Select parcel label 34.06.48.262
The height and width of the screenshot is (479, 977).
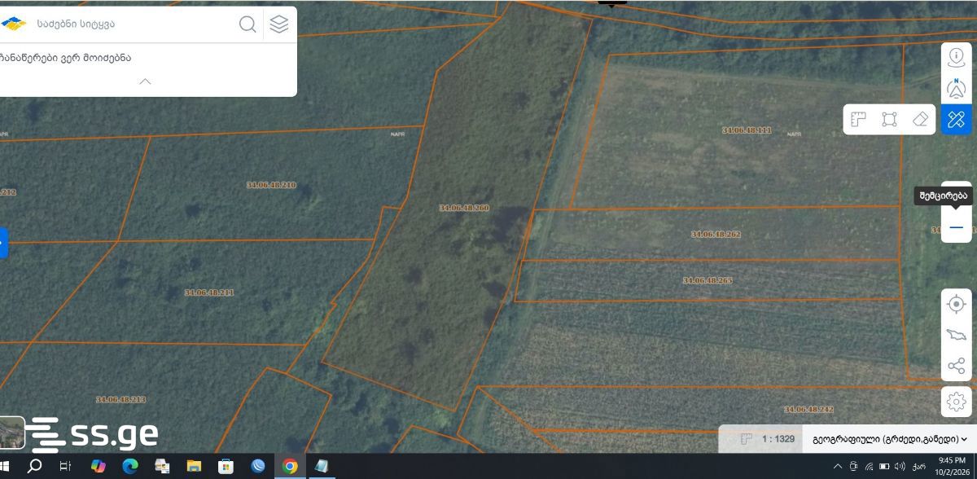[716, 234]
